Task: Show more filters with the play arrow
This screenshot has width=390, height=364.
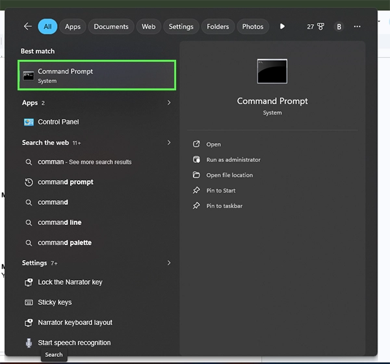Action: coord(282,27)
